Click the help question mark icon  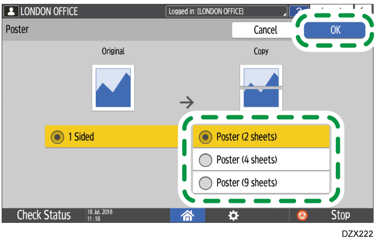299,12
